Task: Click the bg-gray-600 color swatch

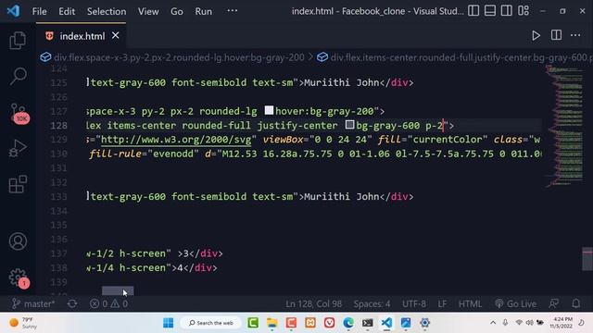Action: [350, 125]
